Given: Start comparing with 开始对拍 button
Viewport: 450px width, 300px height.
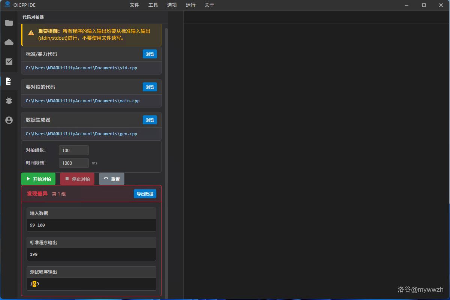Looking at the screenshot, I should [x=38, y=179].
